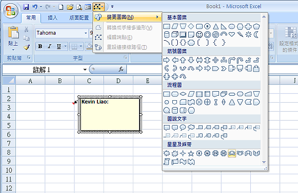298x193 pixels.
Task: Choose the heart shape
Action: (231, 35)
